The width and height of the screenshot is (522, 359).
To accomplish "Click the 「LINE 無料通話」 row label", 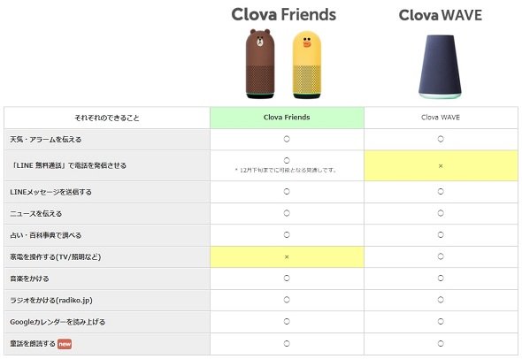I will (x=68, y=165).
